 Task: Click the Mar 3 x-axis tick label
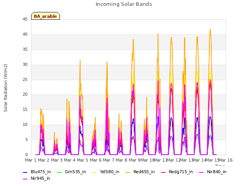point(57,160)
